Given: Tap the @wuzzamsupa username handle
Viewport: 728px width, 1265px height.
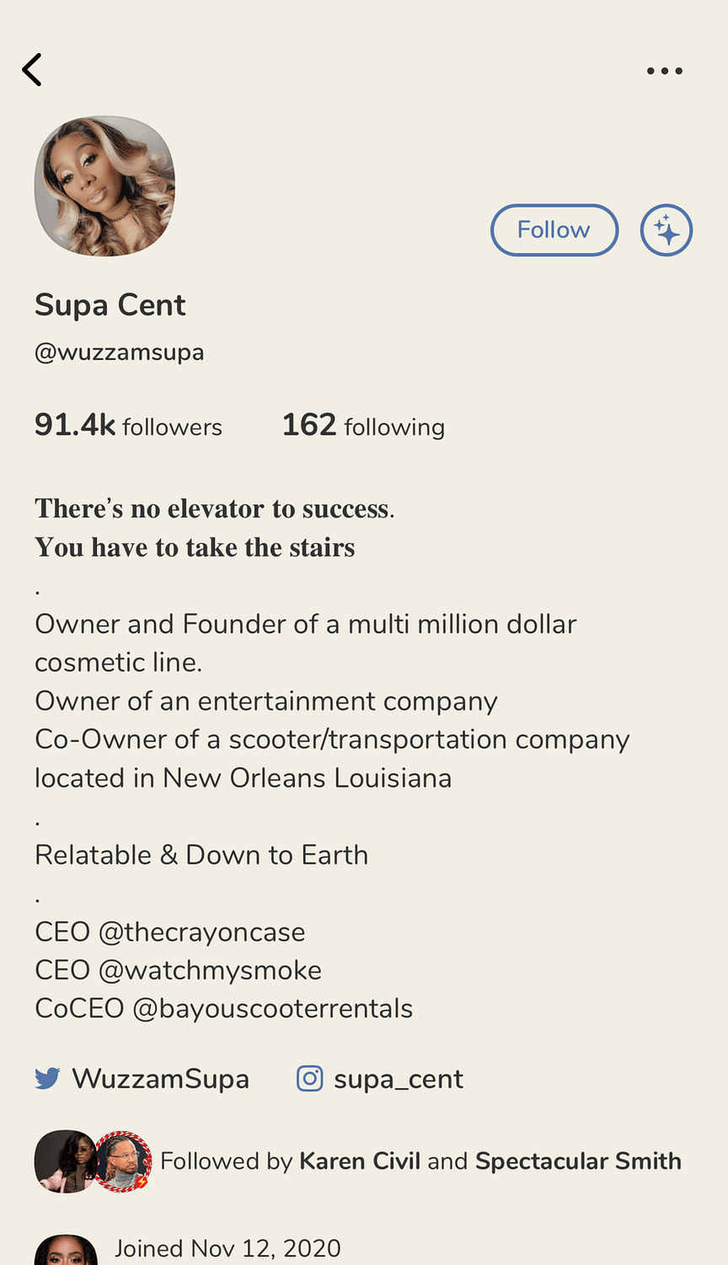Looking at the screenshot, I should coord(119,352).
